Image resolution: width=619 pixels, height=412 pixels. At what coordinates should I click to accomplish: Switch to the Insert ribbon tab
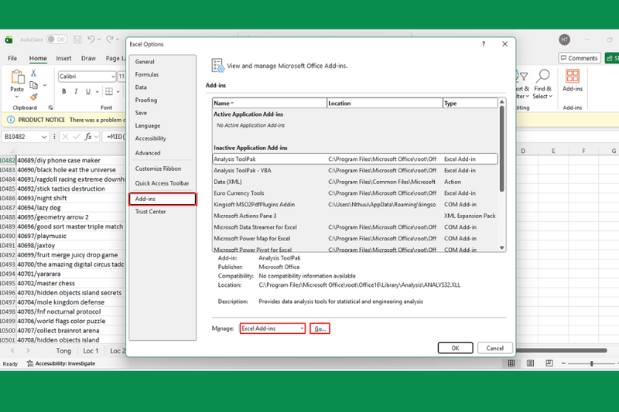pyautogui.click(x=63, y=58)
